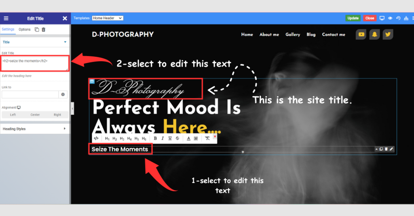
Task: Clear text formatting icon
Action: 207,138
